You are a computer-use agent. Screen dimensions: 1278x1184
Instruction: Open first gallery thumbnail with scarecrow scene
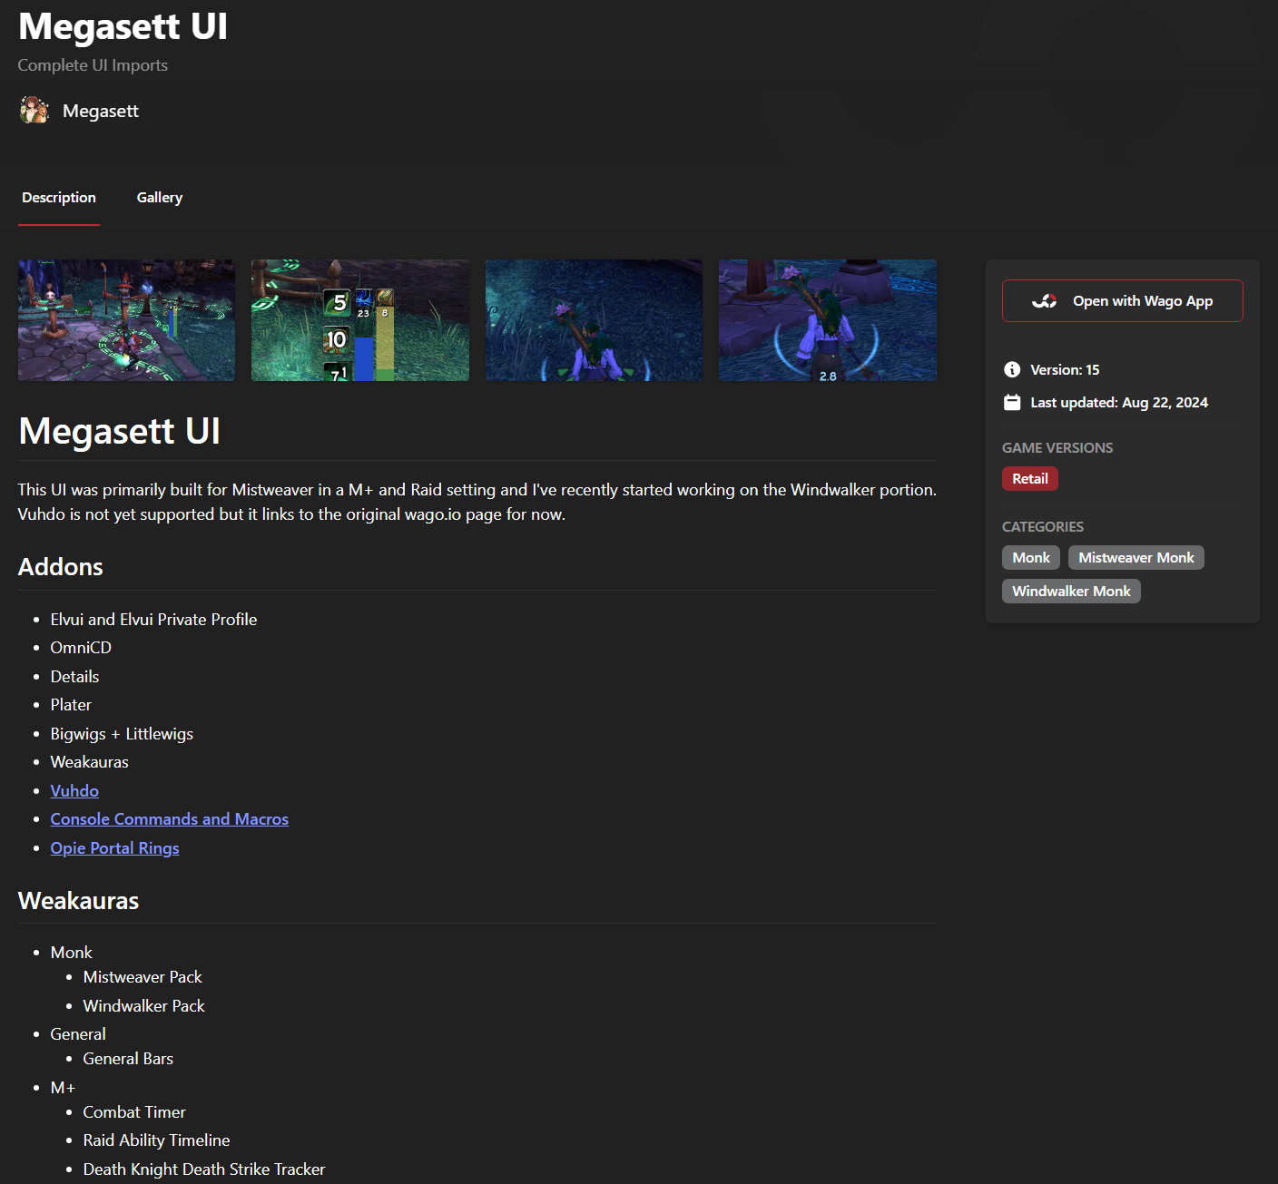point(126,320)
